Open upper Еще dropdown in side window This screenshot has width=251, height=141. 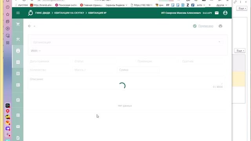pyautogui.click(x=242, y=8)
